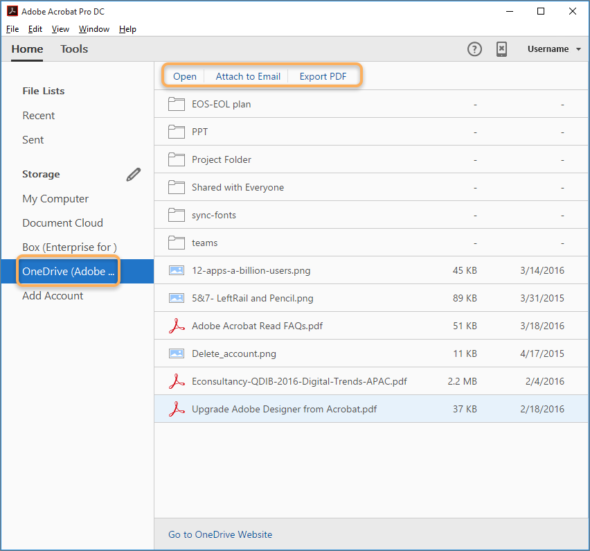Click the 2.2 MB size value
Screen dimensions: 590x551
tap(462, 381)
